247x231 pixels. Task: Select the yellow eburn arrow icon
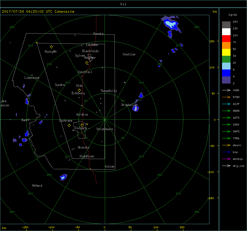tap(226, 145)
